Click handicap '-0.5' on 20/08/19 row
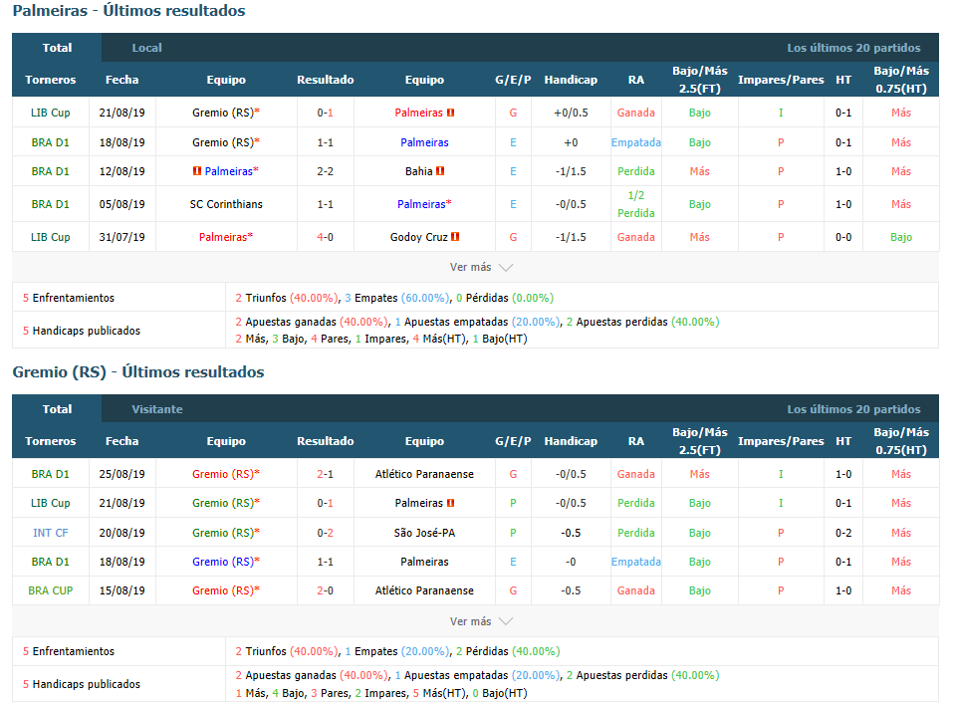Image resolution: width=954 pixels, height=703 pixels. [571, 533]
